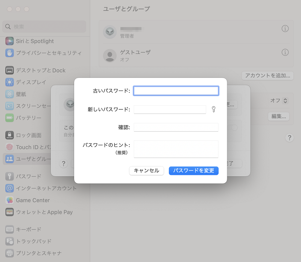Click パスワードを変更 button
The image size is (301, 262).
point(194,171)
